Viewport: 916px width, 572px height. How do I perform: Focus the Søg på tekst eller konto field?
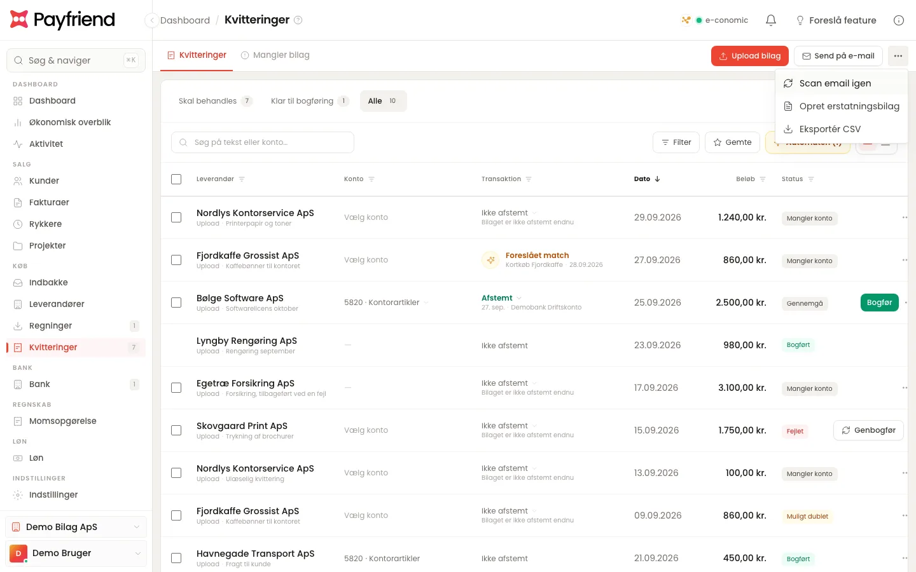click(x=263, y=142)
